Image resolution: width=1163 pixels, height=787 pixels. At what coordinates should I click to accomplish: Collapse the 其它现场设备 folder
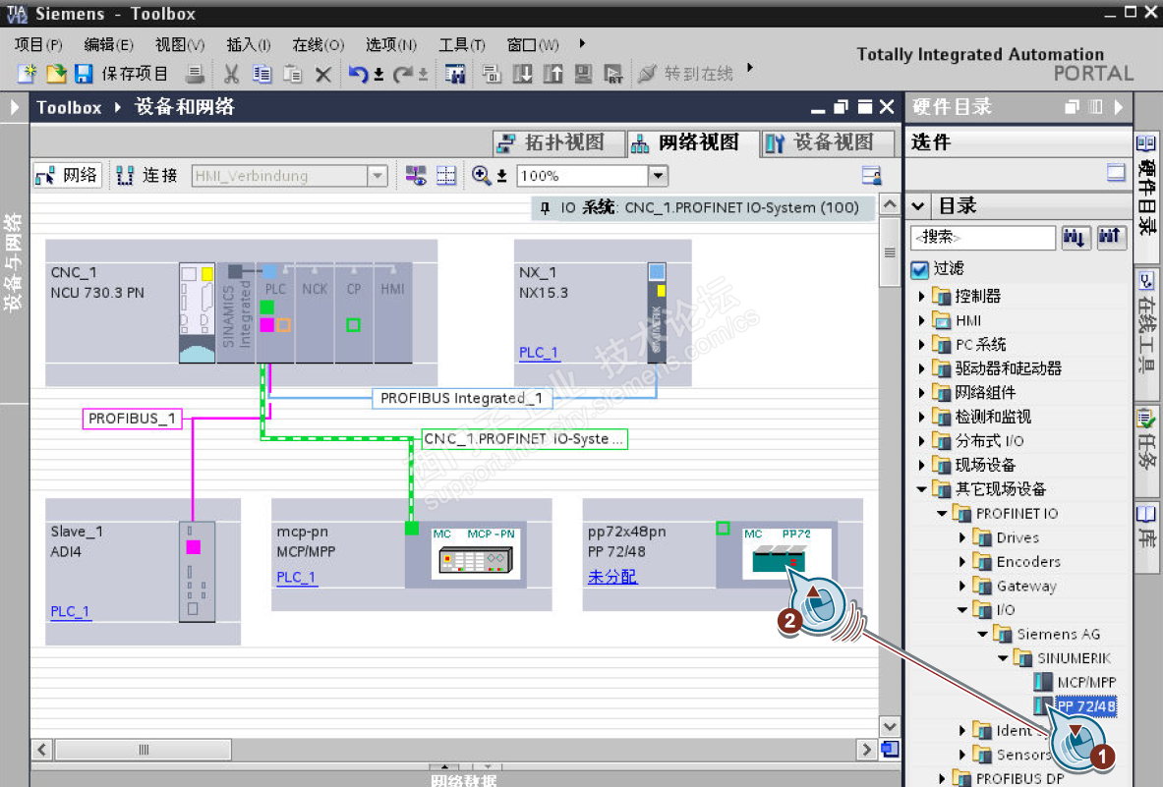pos(921,489)
